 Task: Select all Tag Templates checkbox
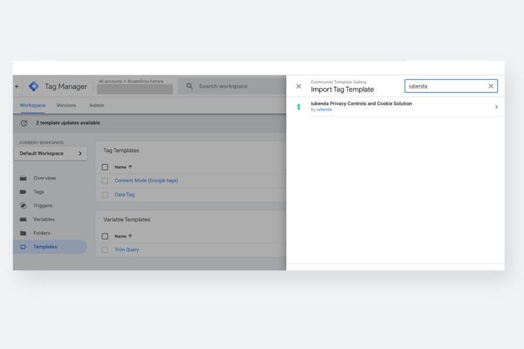click(x=105, y=167)
